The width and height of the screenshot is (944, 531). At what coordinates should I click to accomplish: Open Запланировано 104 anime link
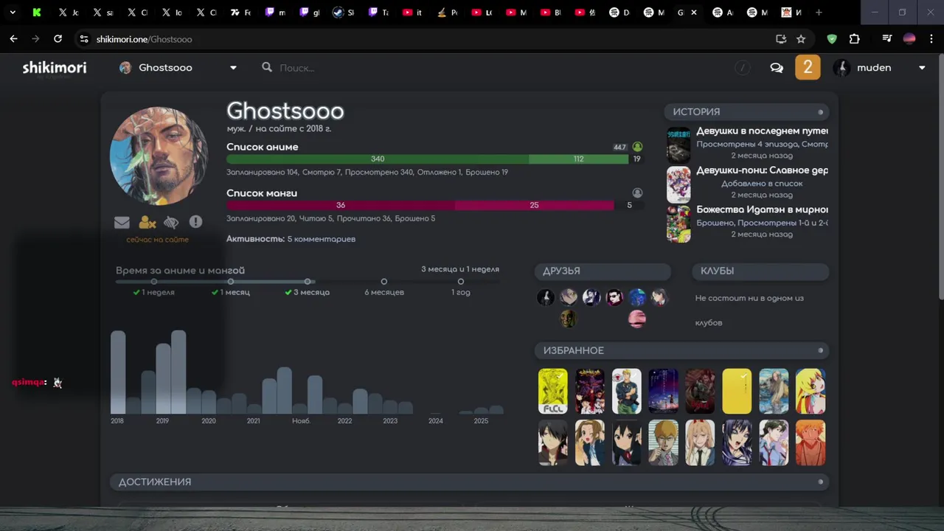point(262,173)
